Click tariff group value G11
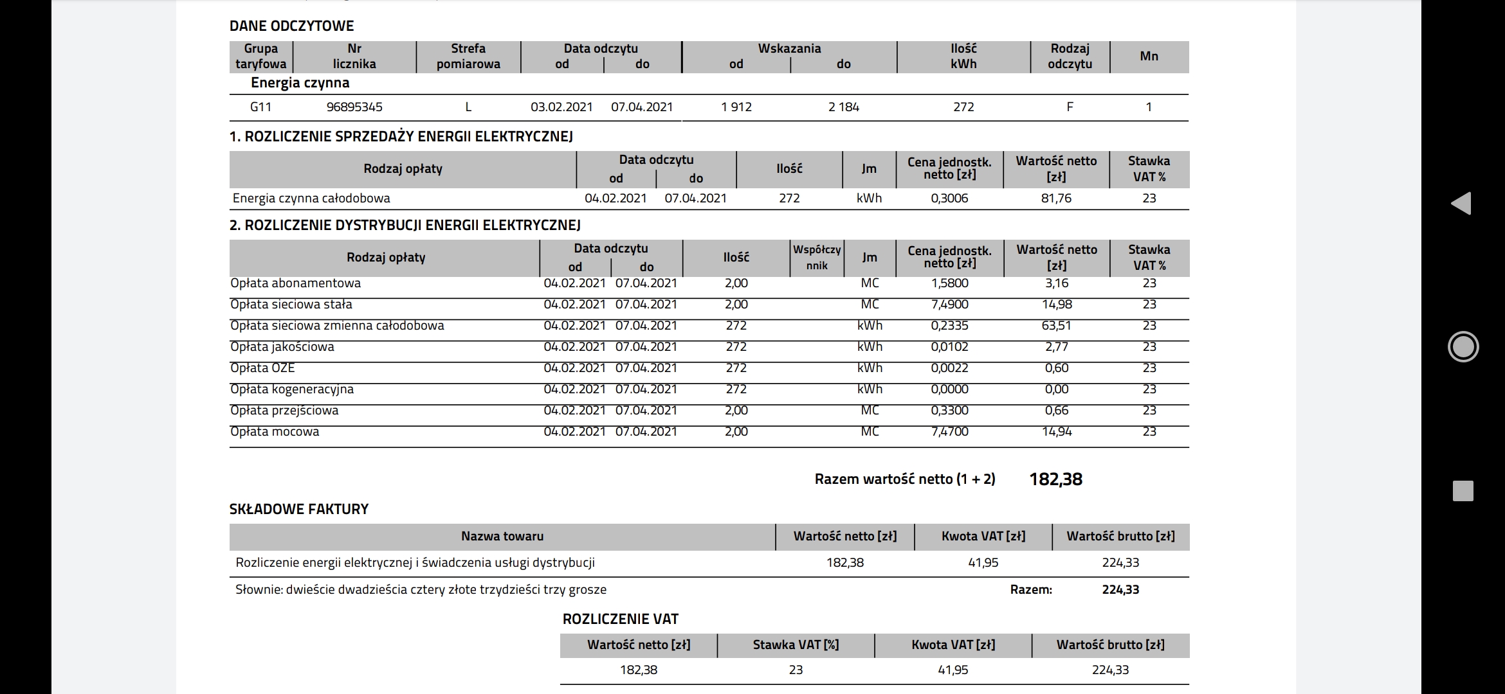 (x=260, y=107)
